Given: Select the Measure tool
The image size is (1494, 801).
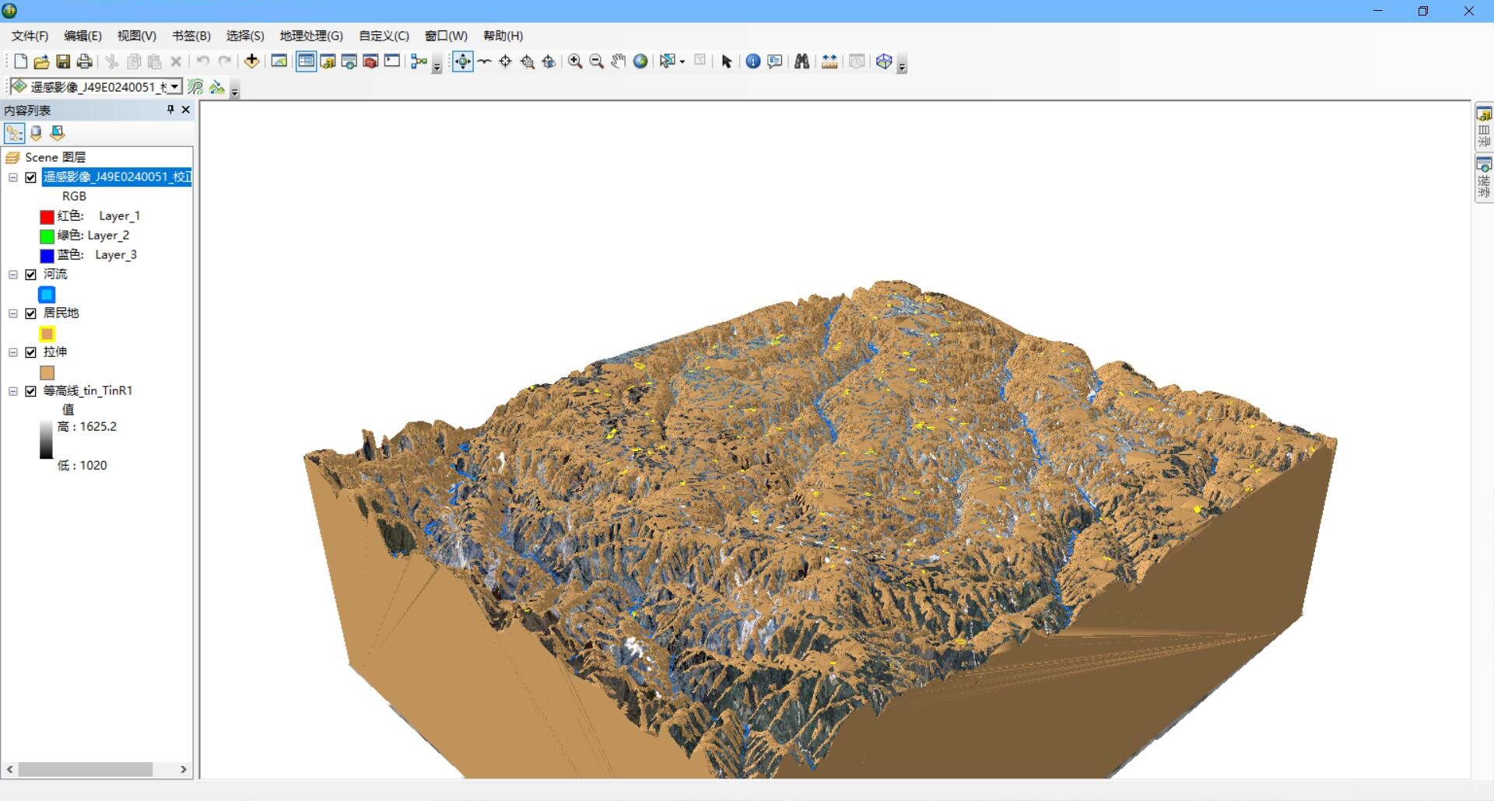Looking at the screenshot, I should point(829,61).
